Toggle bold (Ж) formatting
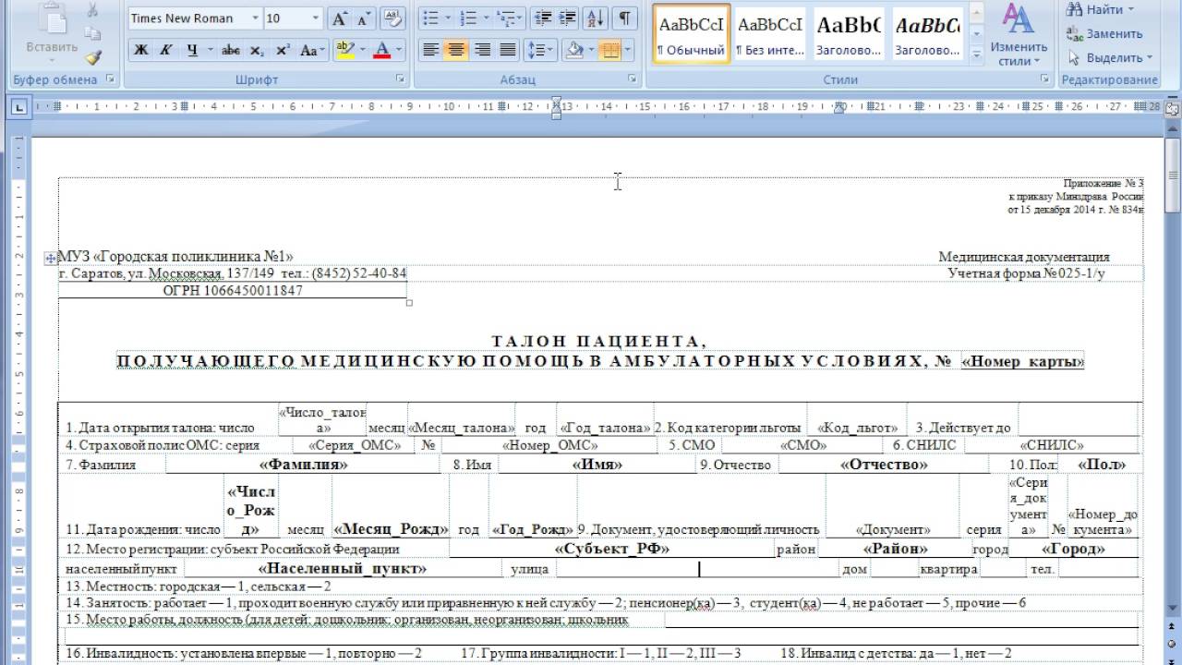1182x665 pixels. pos(140,50)
